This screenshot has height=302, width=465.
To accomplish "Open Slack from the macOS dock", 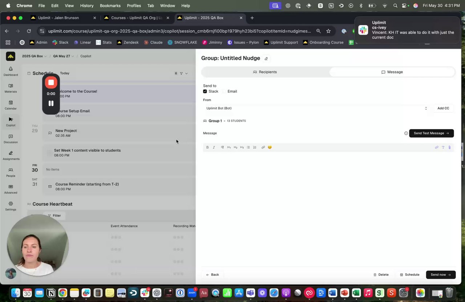I will (145, 293).
